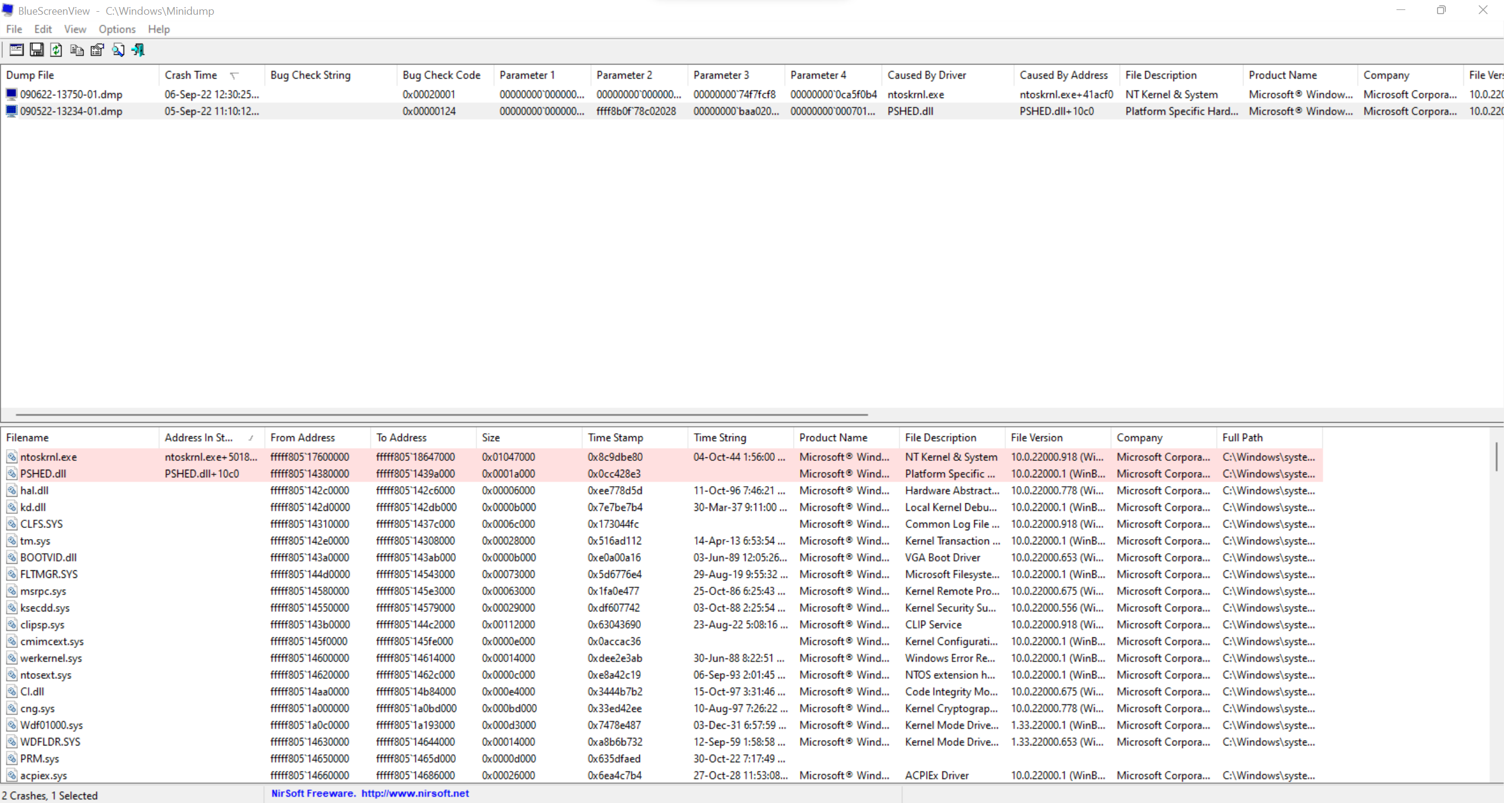Viewport: 1504px width, 803px height.
Task: Select the 090622-13750-01.dmp dump file
Action: 71,95
